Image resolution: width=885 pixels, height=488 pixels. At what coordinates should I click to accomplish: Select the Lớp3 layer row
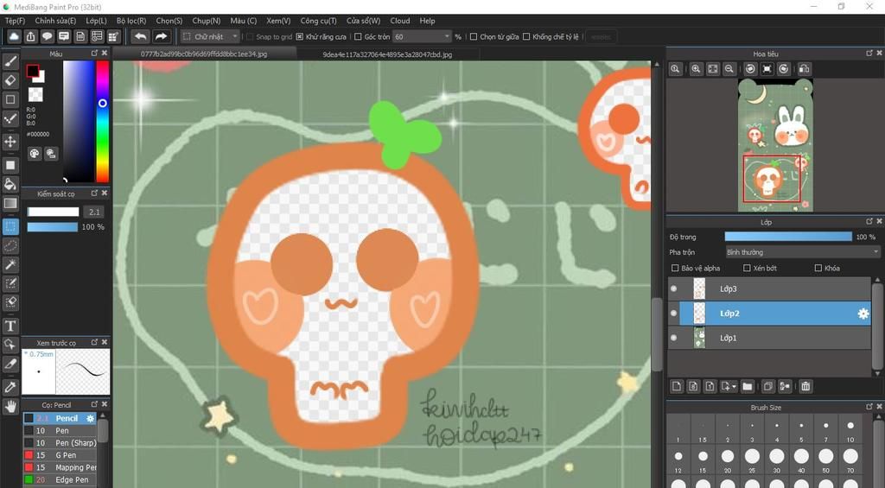click(770, 288)
